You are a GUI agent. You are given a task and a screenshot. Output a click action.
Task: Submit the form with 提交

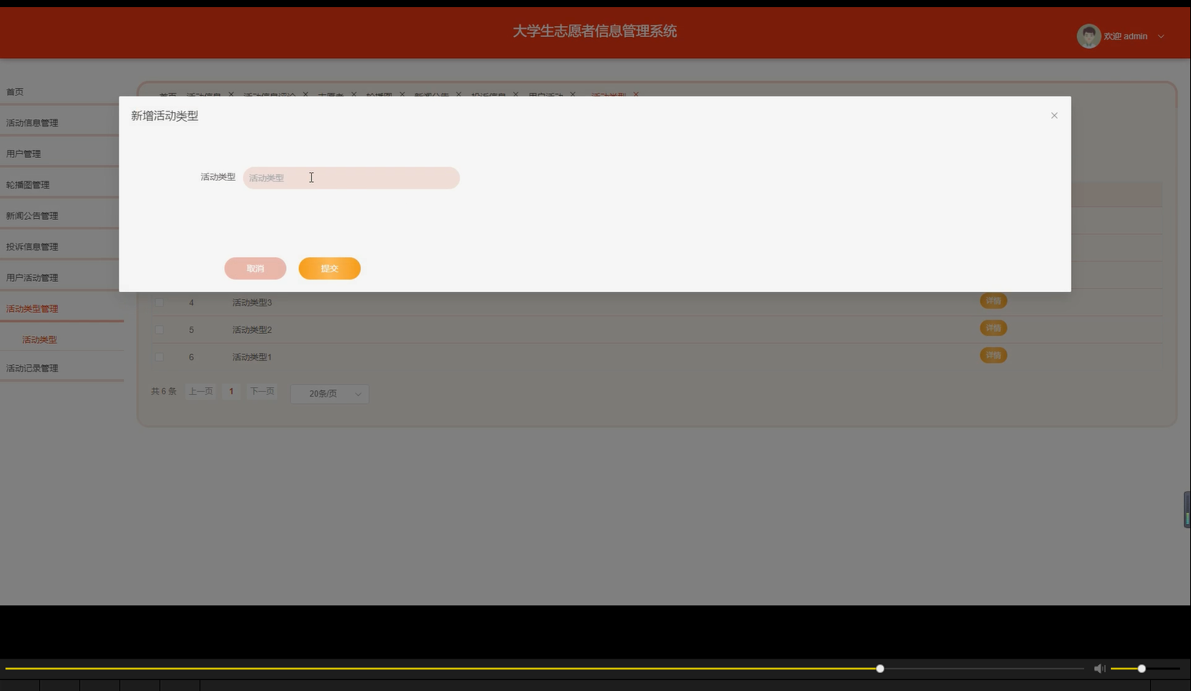coord(329,269)
